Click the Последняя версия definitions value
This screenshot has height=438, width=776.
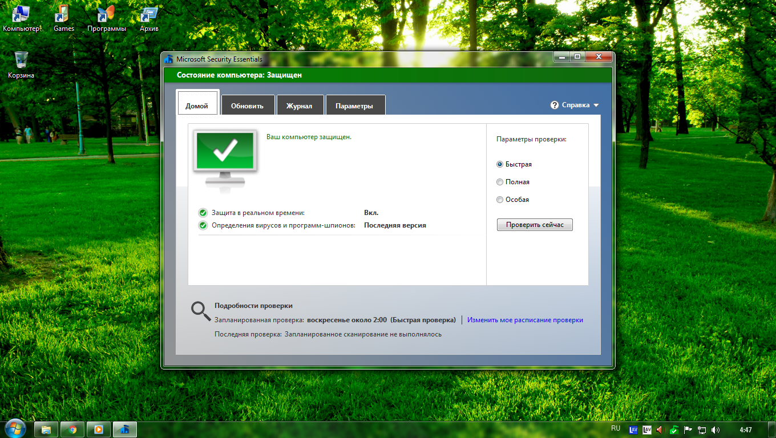(x=395, y=225)
